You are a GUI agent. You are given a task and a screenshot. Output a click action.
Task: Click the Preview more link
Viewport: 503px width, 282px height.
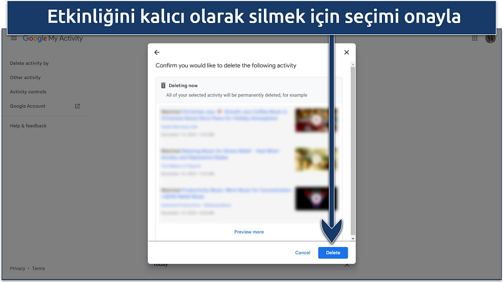tap(249, 232)
